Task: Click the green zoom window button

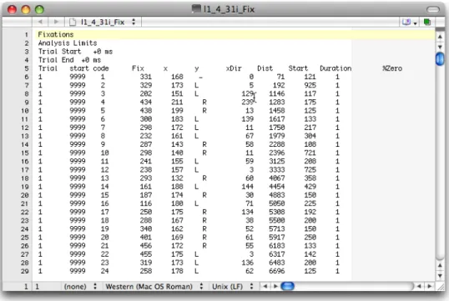Action: [x=39, y=10]
